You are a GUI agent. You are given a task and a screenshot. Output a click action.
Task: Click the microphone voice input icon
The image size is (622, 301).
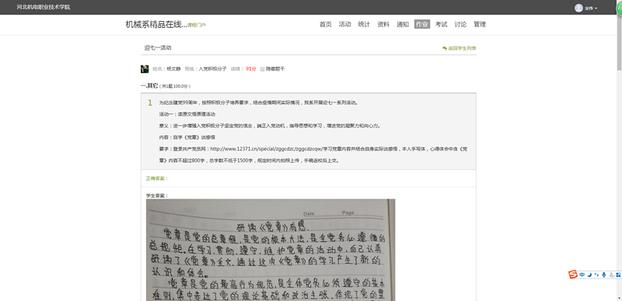pyautogui.click(x=604, y=275)
